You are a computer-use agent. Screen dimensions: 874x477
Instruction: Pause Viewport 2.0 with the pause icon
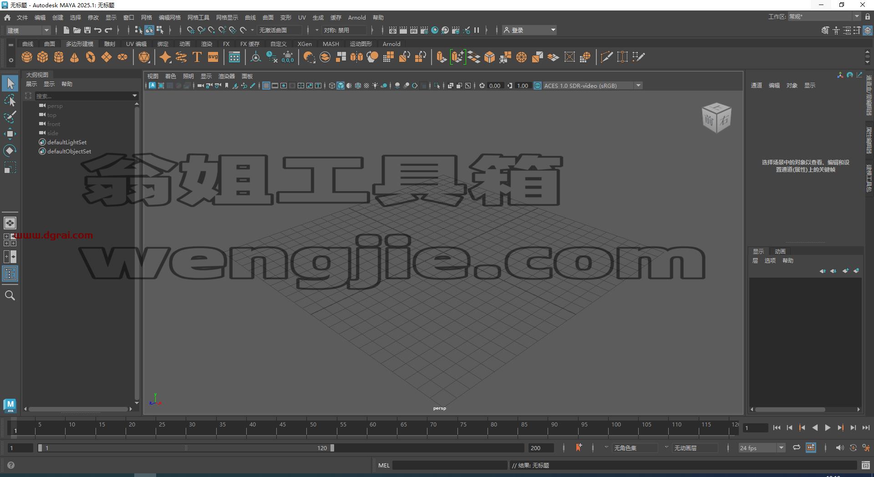[x=477, y=30]
